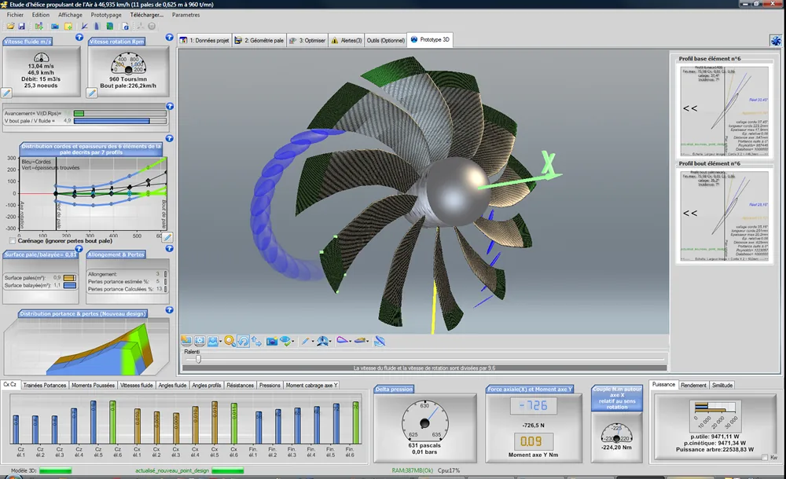Click the blue Surface balayée swatch

click(70, 285)
